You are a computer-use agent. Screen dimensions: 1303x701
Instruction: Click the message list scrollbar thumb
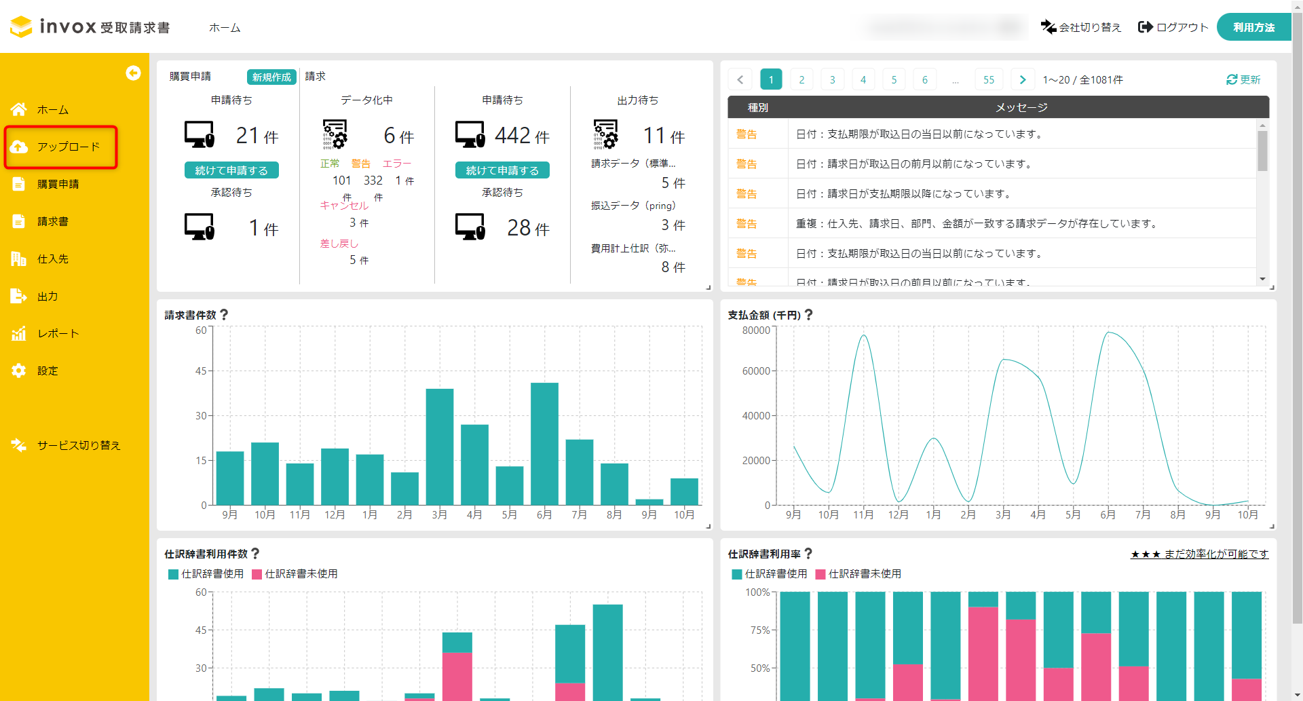1262,151
